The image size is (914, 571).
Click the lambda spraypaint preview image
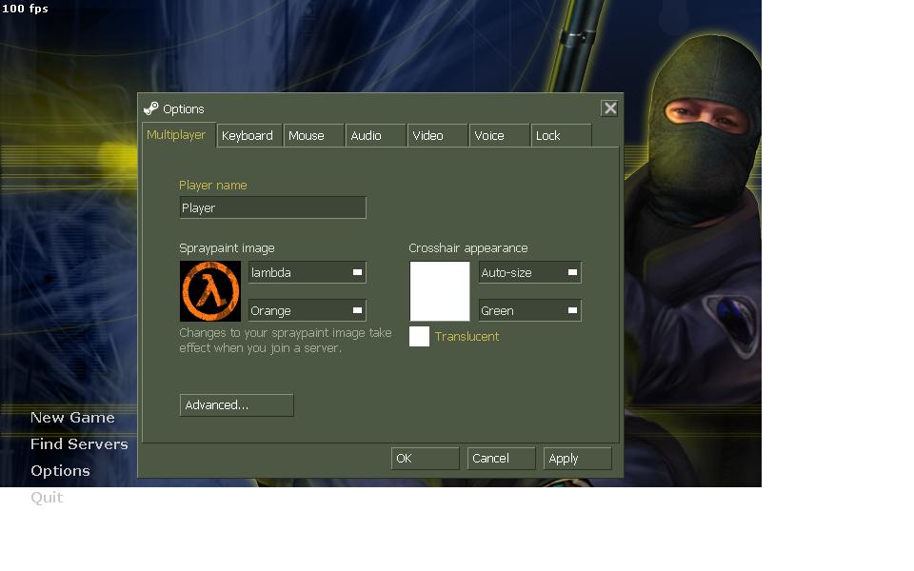coord(209,291)
